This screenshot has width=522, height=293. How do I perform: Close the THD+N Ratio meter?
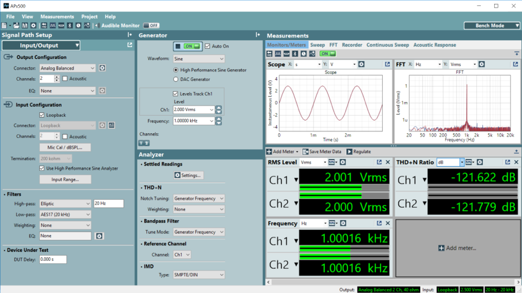point(516,162)
